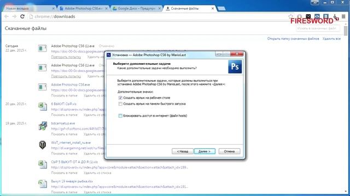Toggle desktop shortcut checkbox in installer
The width and height of the screenshot is (350, 196).
coord(120,98)
